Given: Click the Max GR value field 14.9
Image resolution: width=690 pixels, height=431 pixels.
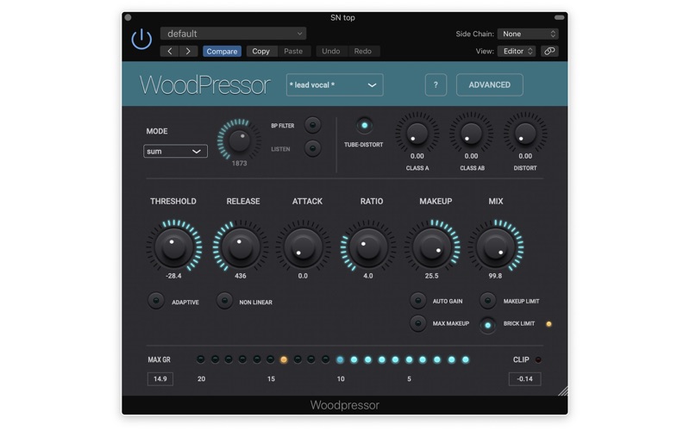Looking at the screenshot, I should pos(160,379).
